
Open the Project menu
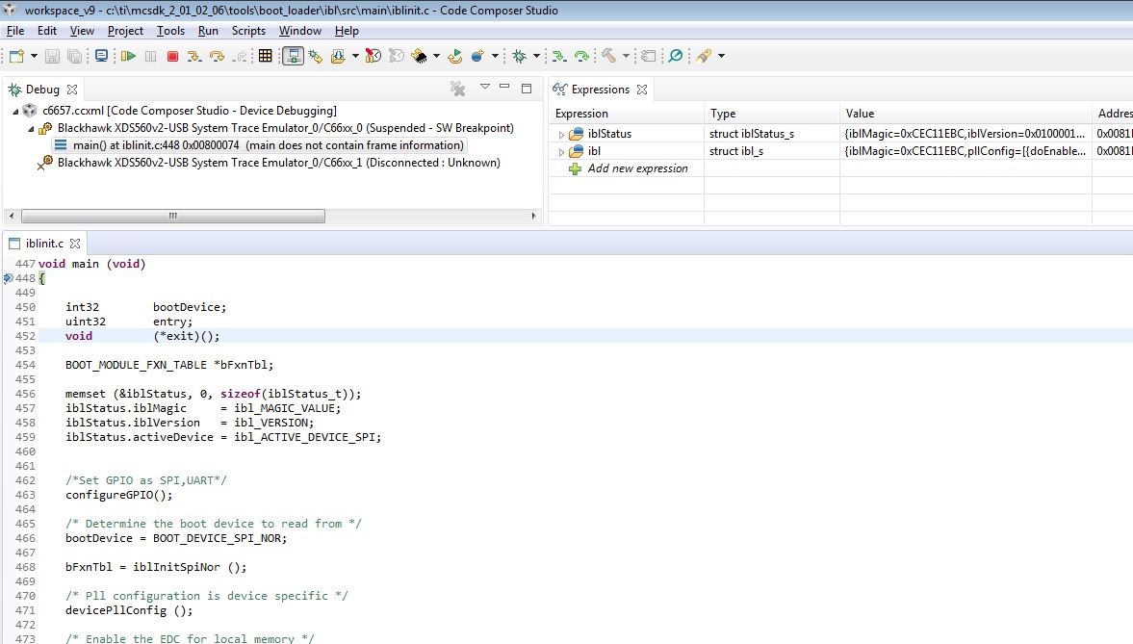[x=125, y=31]
